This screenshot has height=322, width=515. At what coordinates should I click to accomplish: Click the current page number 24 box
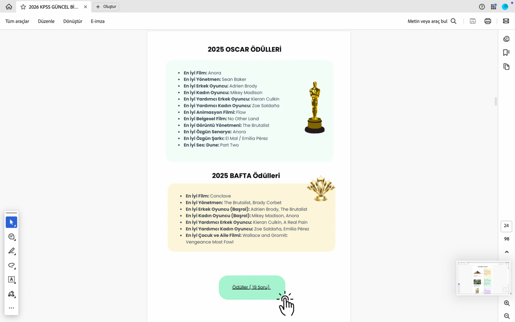(506, 226)
